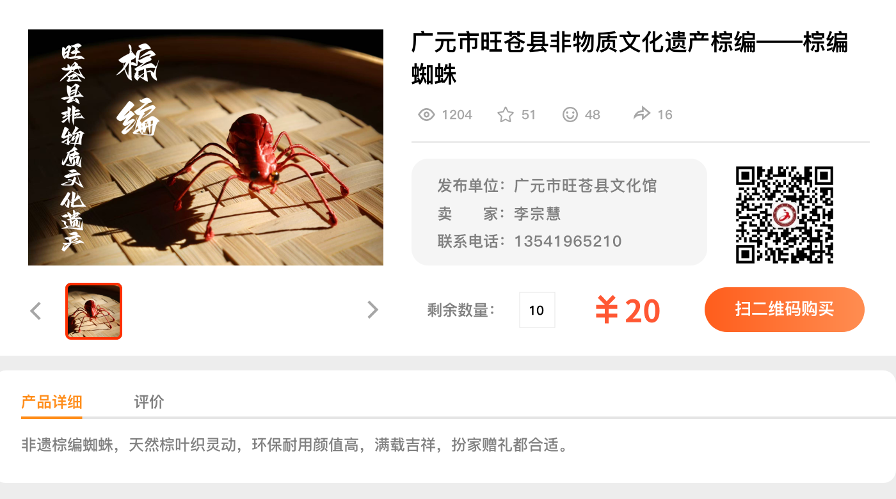The image size is (896, 499).
Task: Click the view count 1204
Action: pyautogui.click(x=457, y=115)
